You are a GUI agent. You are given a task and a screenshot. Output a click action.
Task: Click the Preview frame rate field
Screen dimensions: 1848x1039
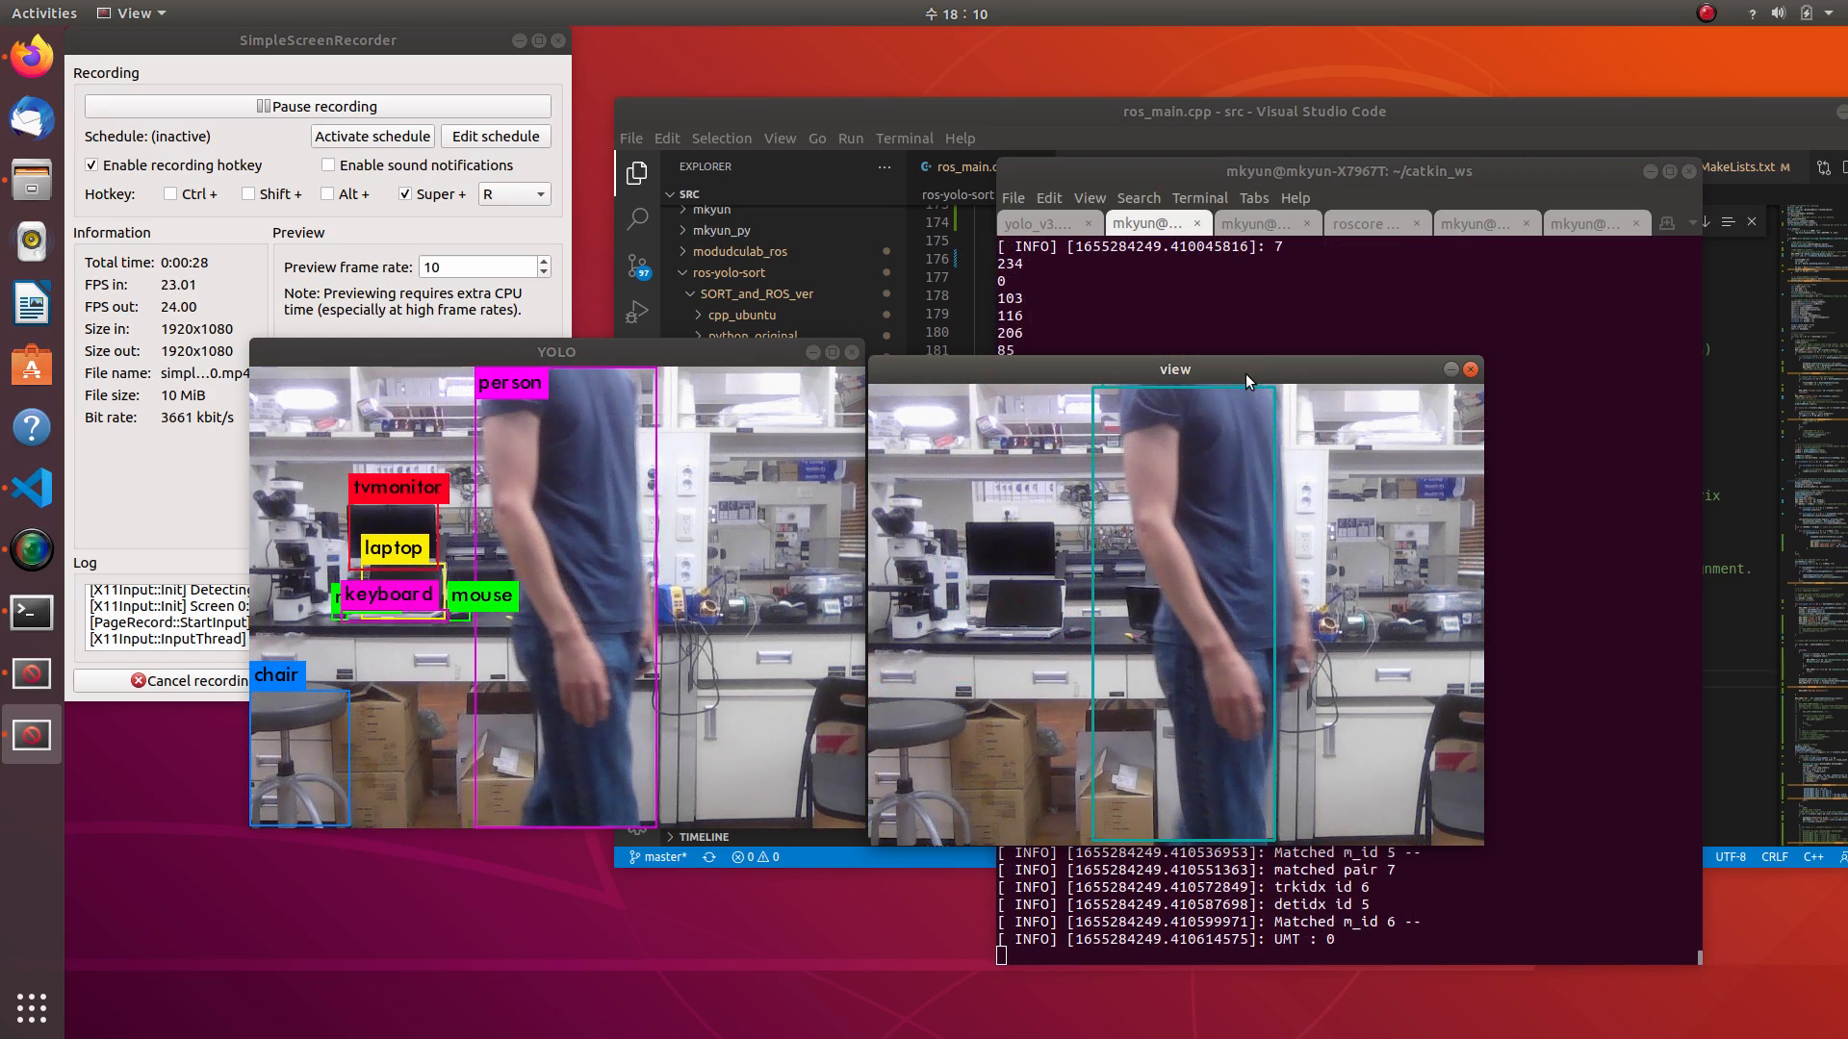pyautogui.click(x=477, y=267)
